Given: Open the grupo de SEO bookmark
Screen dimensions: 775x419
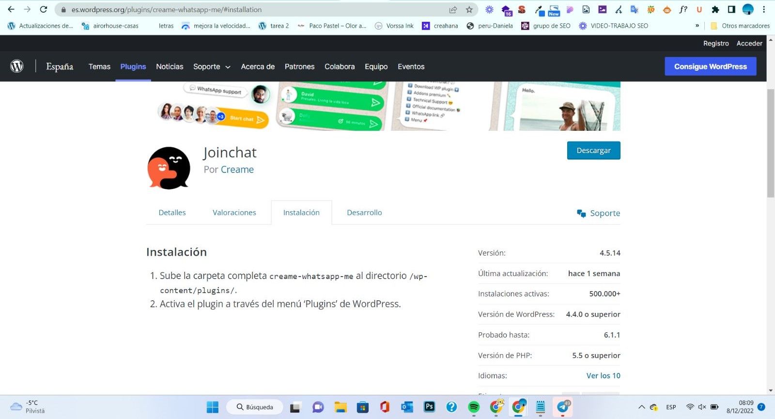Looking at the screenshot, I should (x=545, y=26).
